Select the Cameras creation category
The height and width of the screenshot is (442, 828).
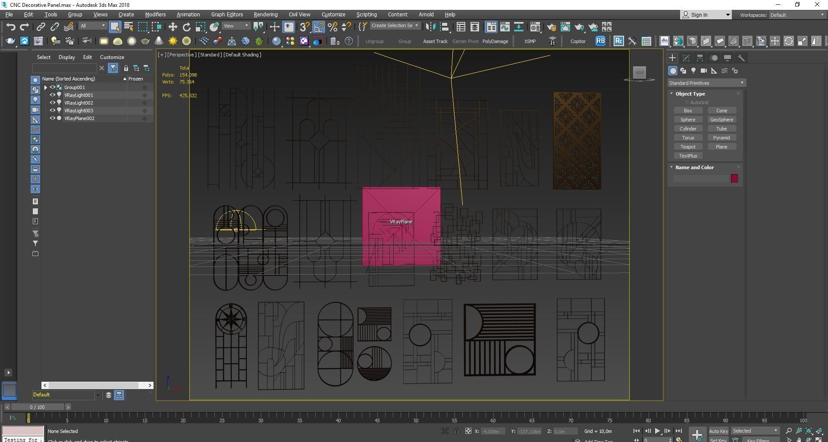click(x=704, y=71)
